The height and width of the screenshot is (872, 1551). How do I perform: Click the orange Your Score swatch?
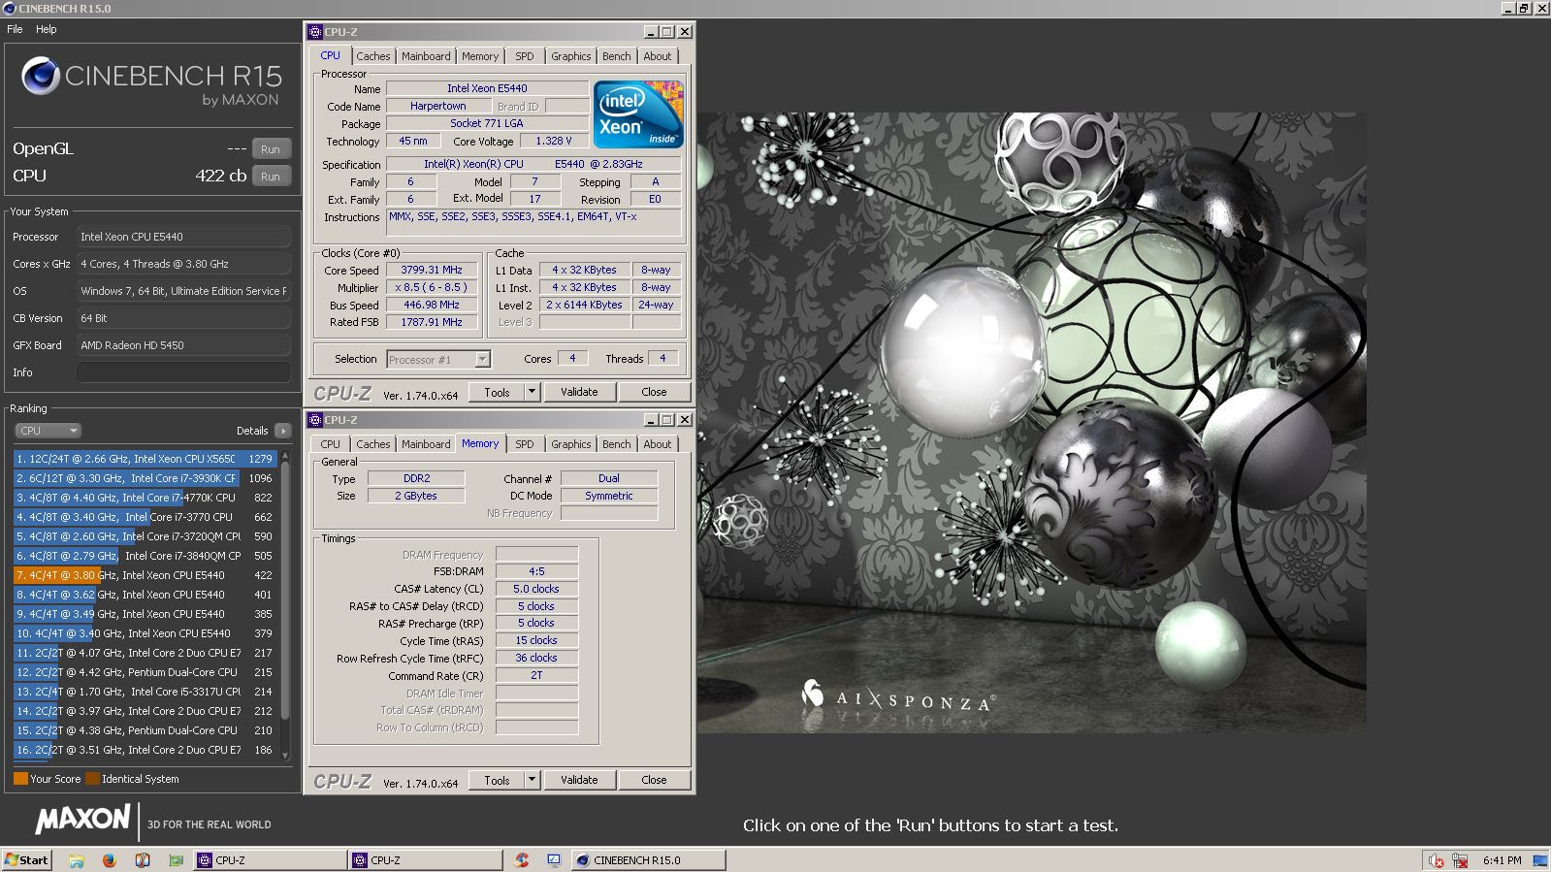[x=20, y=779]
